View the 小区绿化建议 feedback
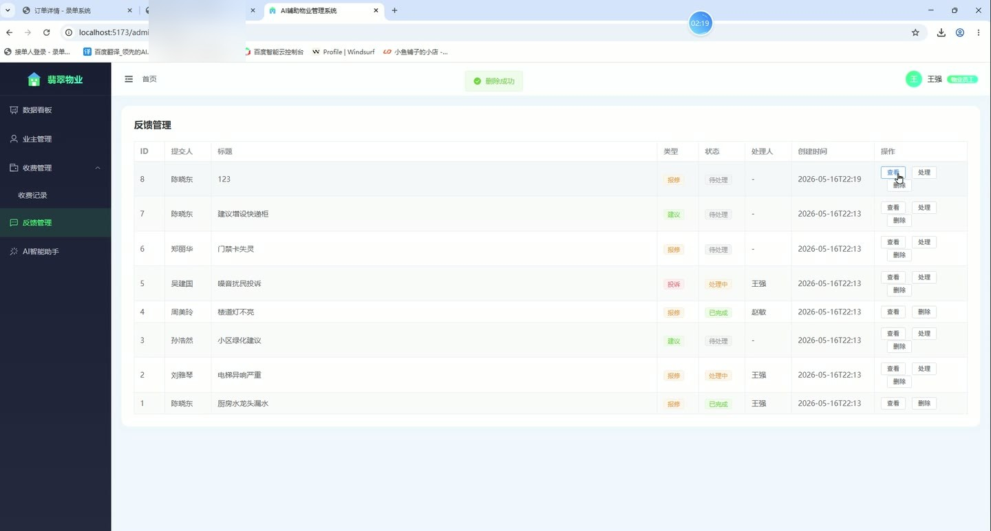991x531 pixels. pos(893,334)
